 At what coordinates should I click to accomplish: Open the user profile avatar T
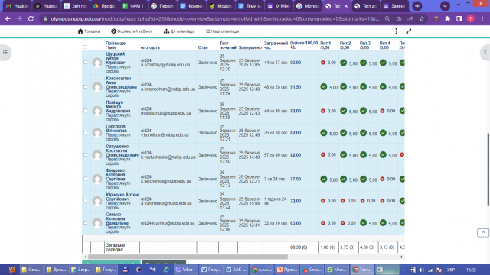[x=470, y=18]
